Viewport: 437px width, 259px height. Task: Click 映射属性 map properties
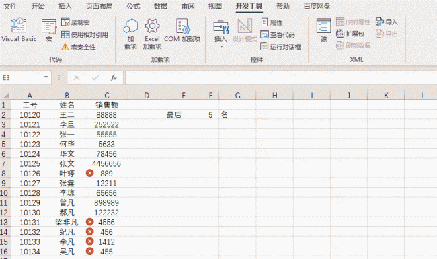click(x=353, y=22)
